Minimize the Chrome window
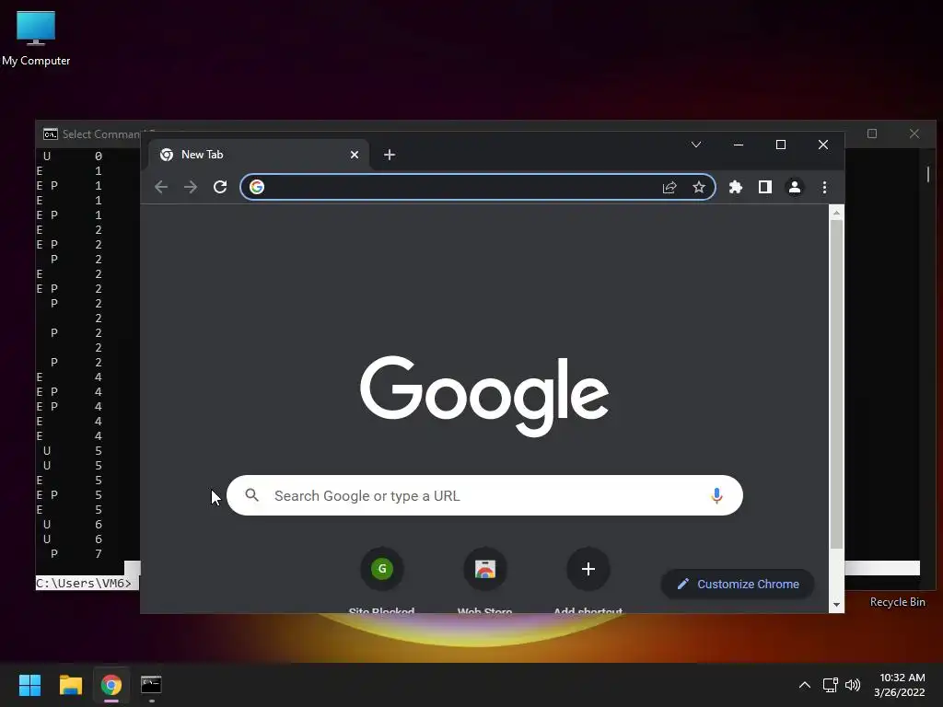This screenshot has width=943, height=707. (x=739, y=145)
